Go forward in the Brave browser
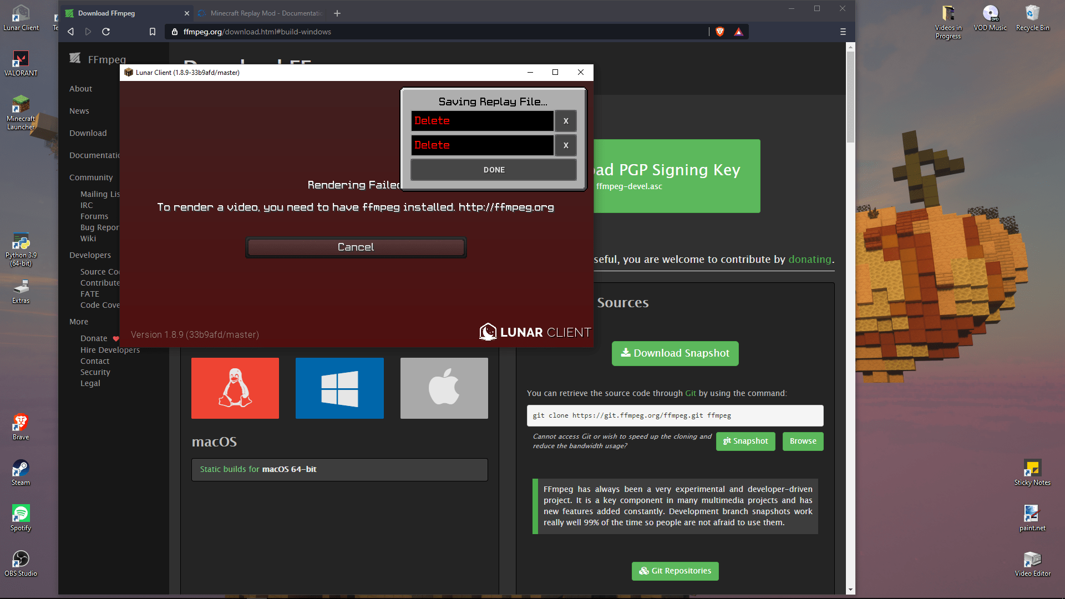The height and width of the screenshot is (599, 1065). [88, 32]
